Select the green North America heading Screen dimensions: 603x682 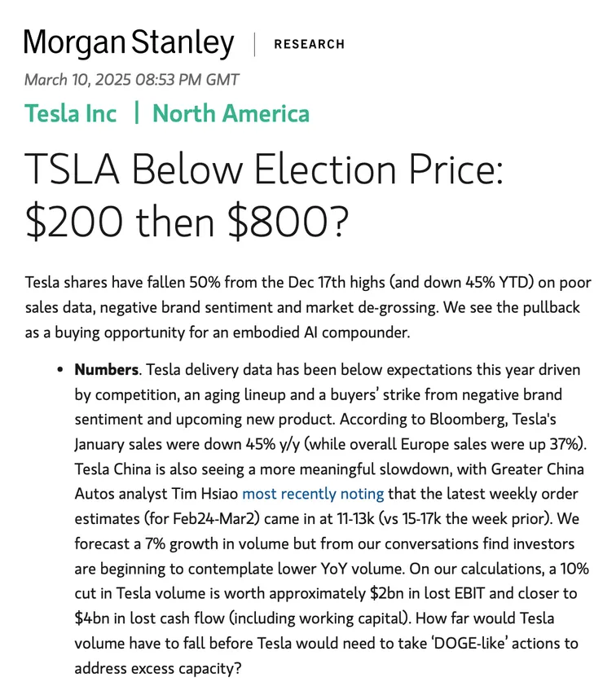(x=231, y=113)
